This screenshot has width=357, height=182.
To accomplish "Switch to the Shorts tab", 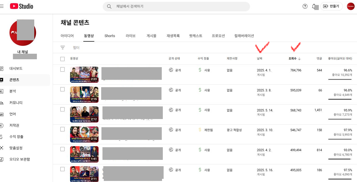I will click(110, 36).
